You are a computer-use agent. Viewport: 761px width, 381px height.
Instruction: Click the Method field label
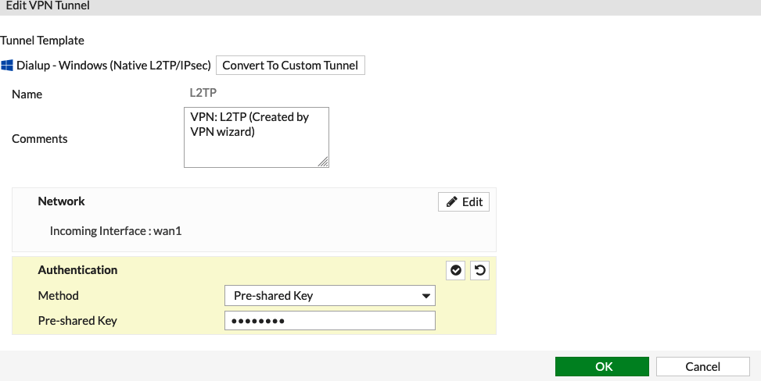click(x=58, y=296)
